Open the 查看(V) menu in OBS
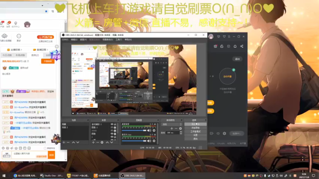 click(83, 39)
